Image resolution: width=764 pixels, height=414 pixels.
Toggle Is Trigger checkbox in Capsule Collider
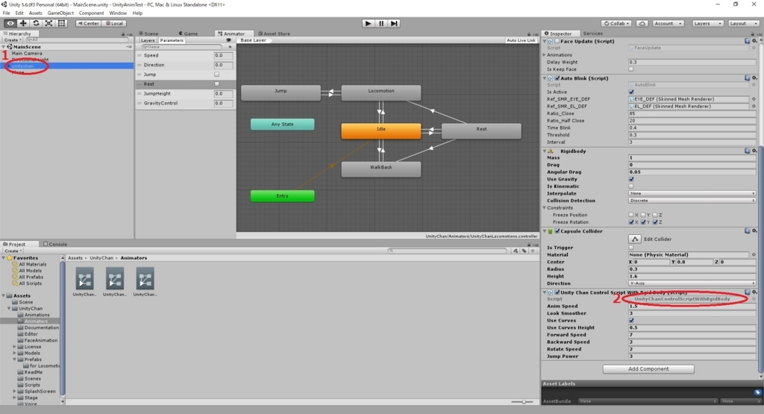[631, 248]
